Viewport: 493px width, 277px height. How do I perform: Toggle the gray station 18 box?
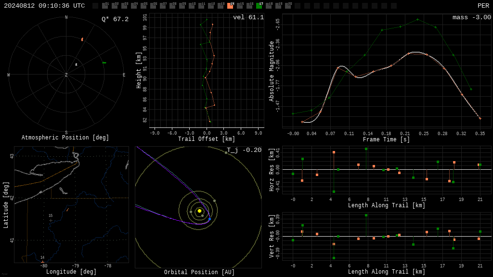point(269,5)
